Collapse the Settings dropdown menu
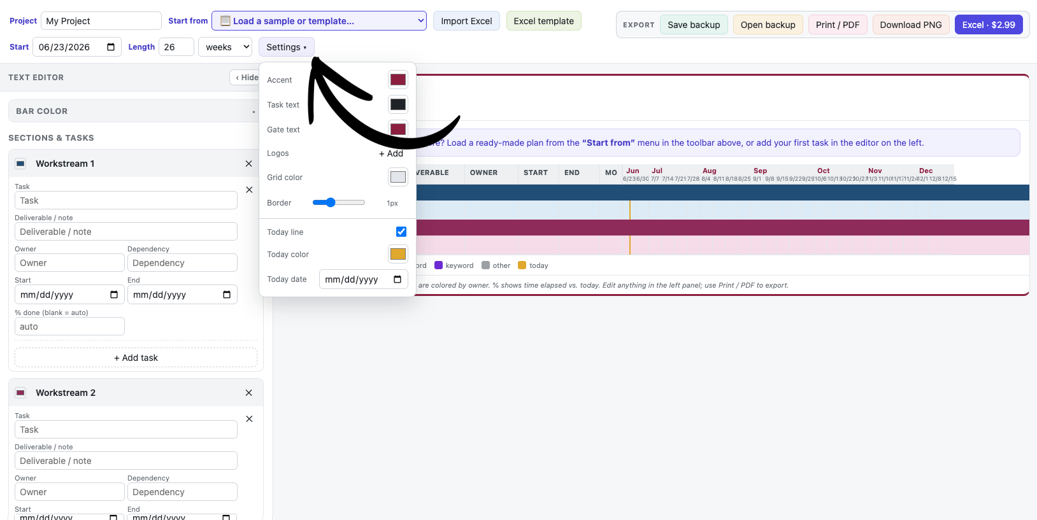This screenshot has height=520, width=1037. [287, 47]
